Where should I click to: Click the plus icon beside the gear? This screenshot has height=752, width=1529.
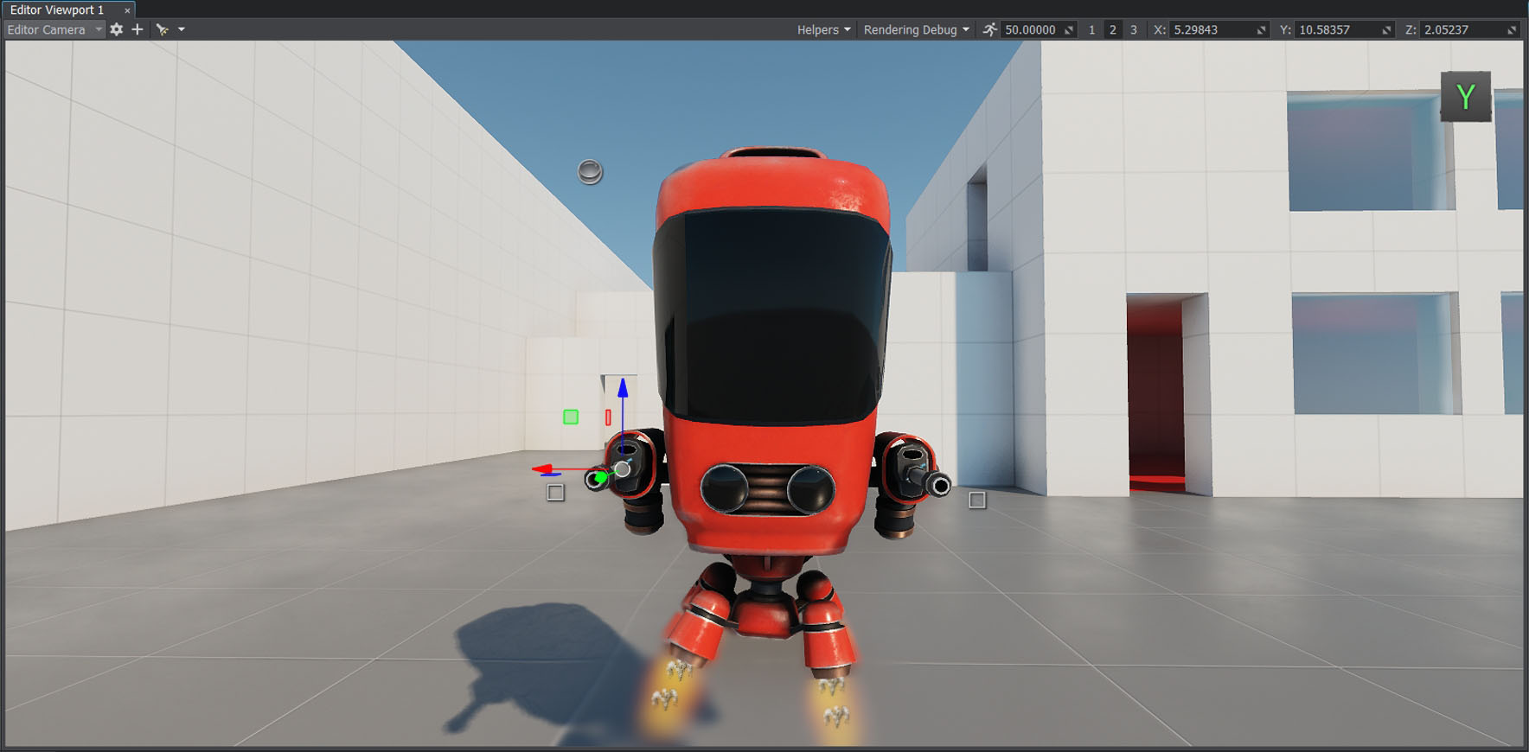137,29
